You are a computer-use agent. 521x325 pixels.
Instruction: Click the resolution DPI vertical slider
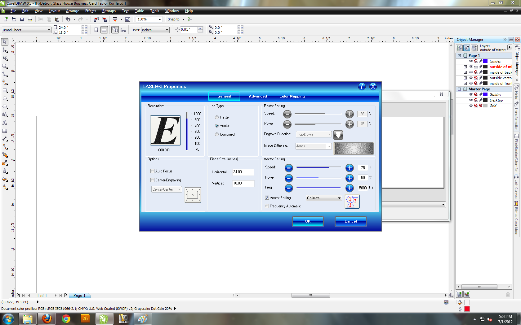click(x=187, y=131)
